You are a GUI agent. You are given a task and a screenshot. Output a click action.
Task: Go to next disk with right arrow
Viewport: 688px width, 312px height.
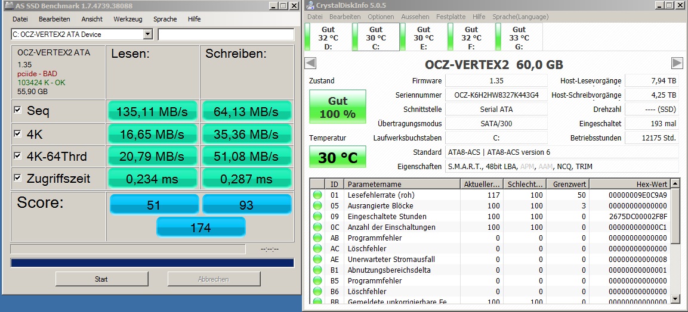(x=677, y=64)
